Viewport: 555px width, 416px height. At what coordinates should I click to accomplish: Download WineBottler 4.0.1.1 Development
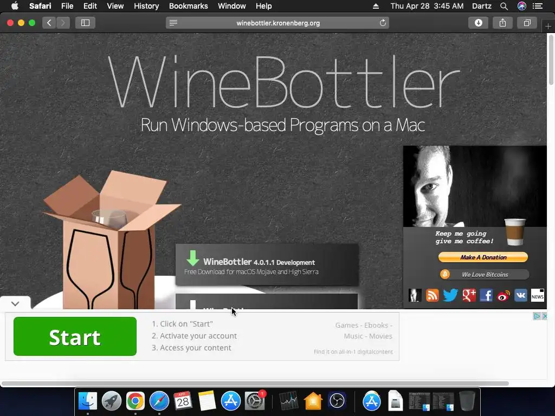267,264
